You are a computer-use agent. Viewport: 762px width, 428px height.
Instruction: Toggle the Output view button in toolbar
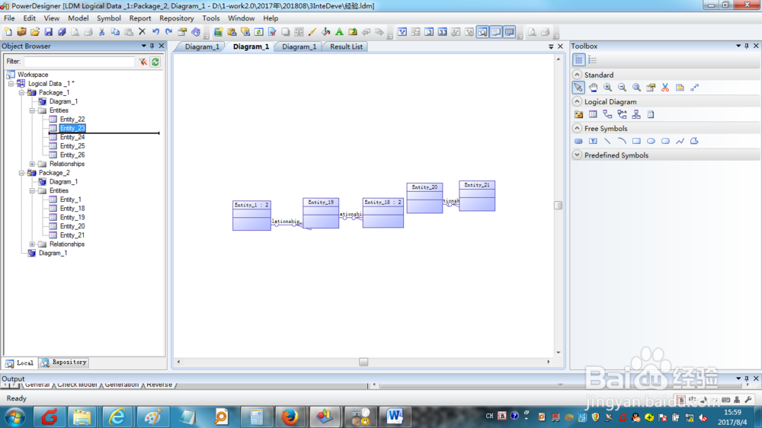point(496,32)
